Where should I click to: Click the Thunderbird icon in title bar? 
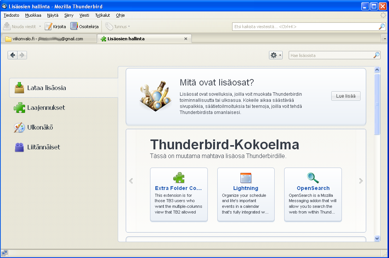[4, 6]
